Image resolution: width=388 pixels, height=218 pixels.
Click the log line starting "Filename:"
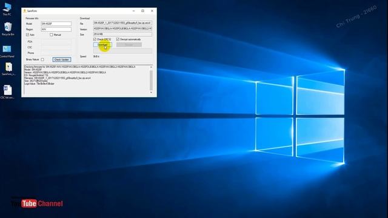pyautogui.click(x=57, y=78)
